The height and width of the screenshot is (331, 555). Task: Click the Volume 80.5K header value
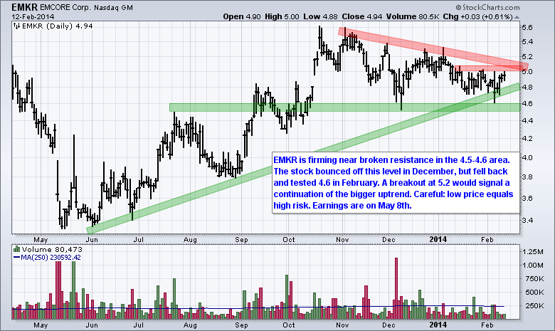[413, 16]
